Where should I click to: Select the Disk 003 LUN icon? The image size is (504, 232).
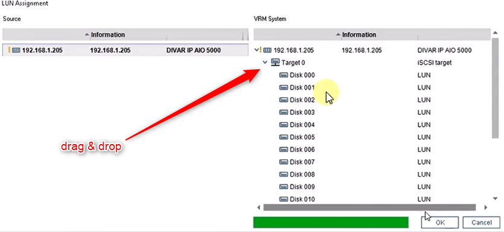(x=284, y=112)
